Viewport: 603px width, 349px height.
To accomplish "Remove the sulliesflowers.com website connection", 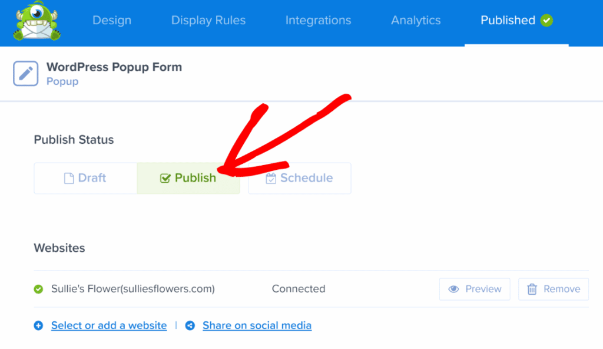I will pyautogui.click(x=553, y=289).
